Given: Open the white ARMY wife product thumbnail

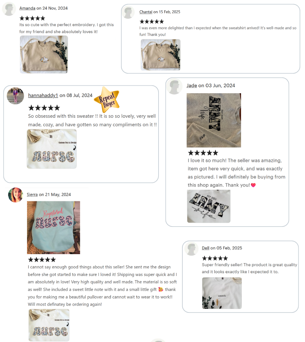Looking at the screenshot, I should 209,206.
